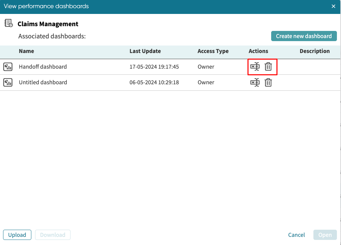341x245 pixels.
Task: Click the Description column header
Action: tap(314, 51)
